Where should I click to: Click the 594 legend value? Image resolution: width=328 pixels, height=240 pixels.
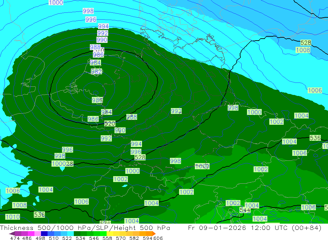(148, 238)
